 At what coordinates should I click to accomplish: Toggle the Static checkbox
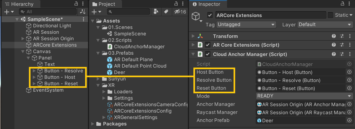click(330, 15)
